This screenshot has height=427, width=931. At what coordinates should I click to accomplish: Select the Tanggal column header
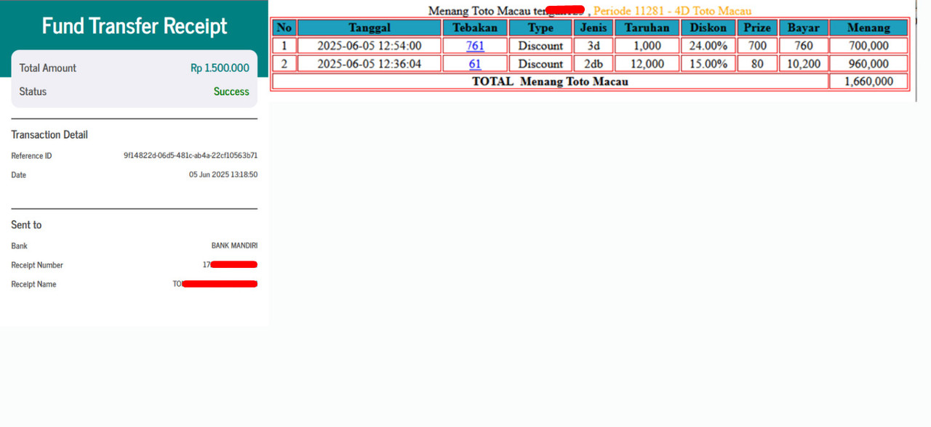pyautogui.click(x=369, y=28)
